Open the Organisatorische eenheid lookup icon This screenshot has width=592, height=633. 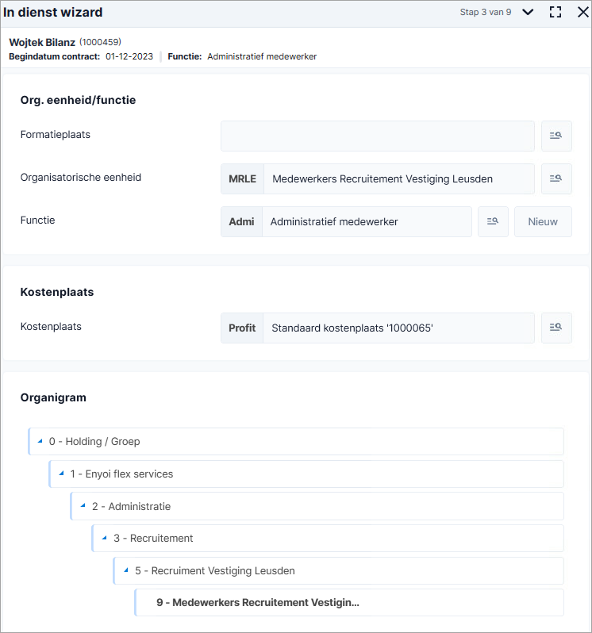(556, 178)
